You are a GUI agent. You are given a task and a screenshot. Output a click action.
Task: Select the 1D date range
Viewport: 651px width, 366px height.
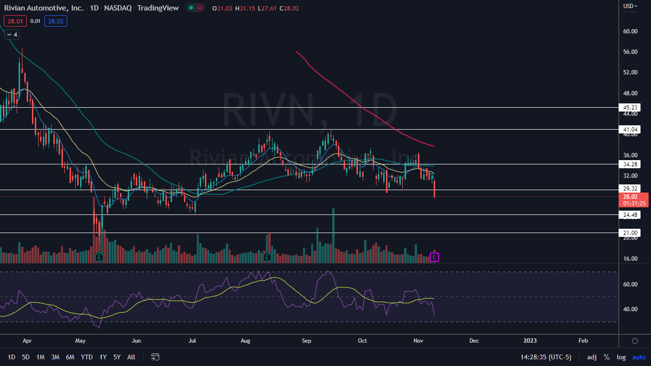click(11, 357)
